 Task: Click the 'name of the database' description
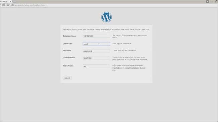[130, 36]
